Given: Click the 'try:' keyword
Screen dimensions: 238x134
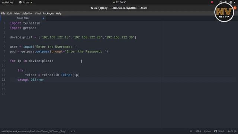Looking at the screenshot, I should [21, 70].
